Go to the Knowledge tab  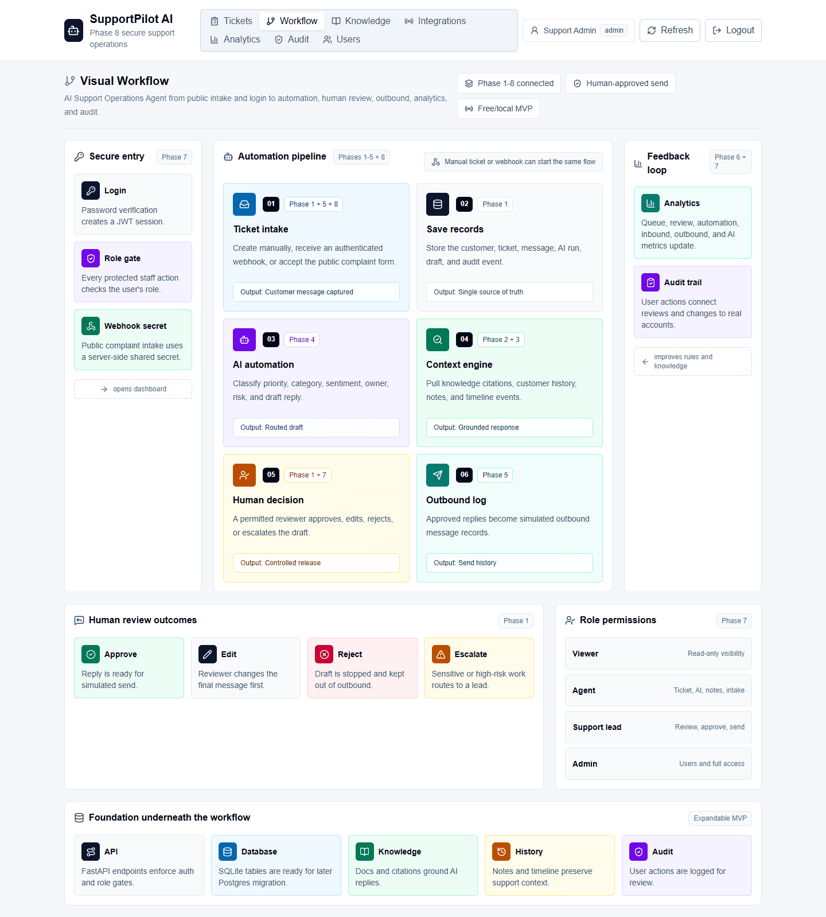pyautogui.click(x=361, y=21)
